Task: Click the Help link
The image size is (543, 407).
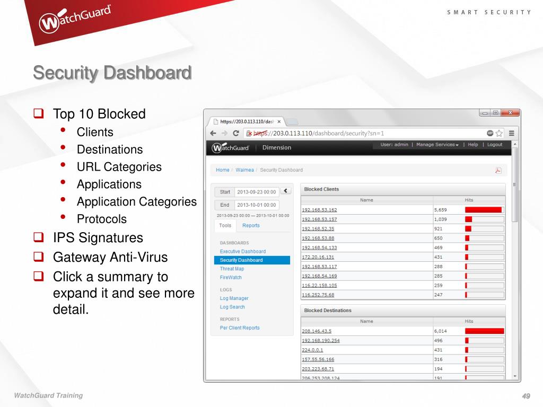Action: 473,145
